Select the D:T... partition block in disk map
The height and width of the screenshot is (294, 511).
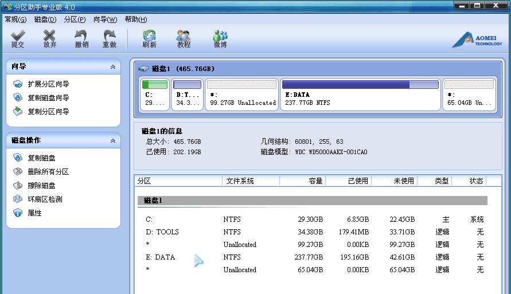coord(188,95)
